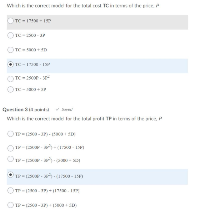Select TP = (2500 - 3P) + (17500 - 15P)

click(x=10, y=190)
